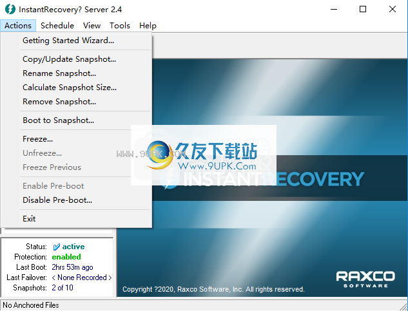
Task: Click Calculate Snapshot Size
Action: click(x=76, y=88)
